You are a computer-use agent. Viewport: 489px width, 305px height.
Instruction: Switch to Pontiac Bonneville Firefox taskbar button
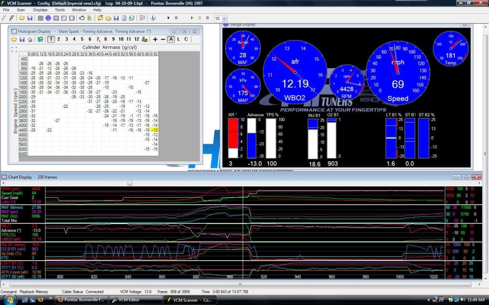click(x=81, y=300)
